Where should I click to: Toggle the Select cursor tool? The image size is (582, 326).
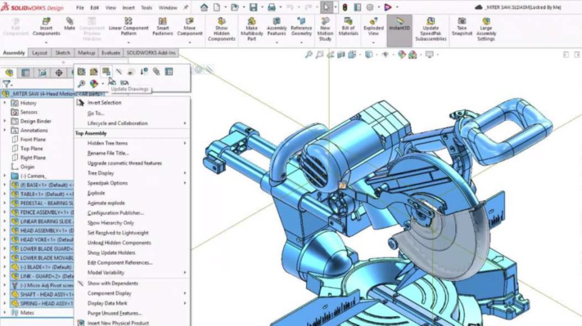point(326,7)
